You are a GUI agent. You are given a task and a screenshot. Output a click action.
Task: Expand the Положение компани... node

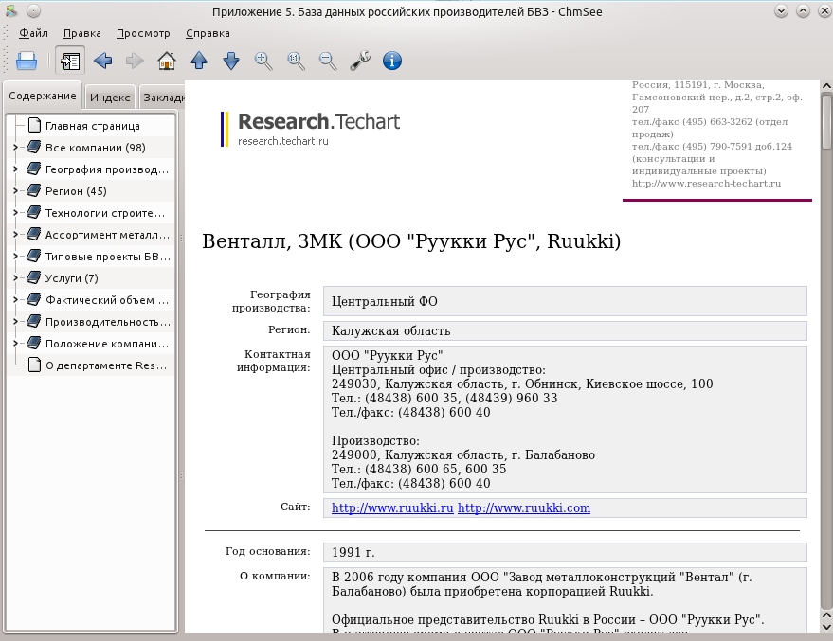15,344
